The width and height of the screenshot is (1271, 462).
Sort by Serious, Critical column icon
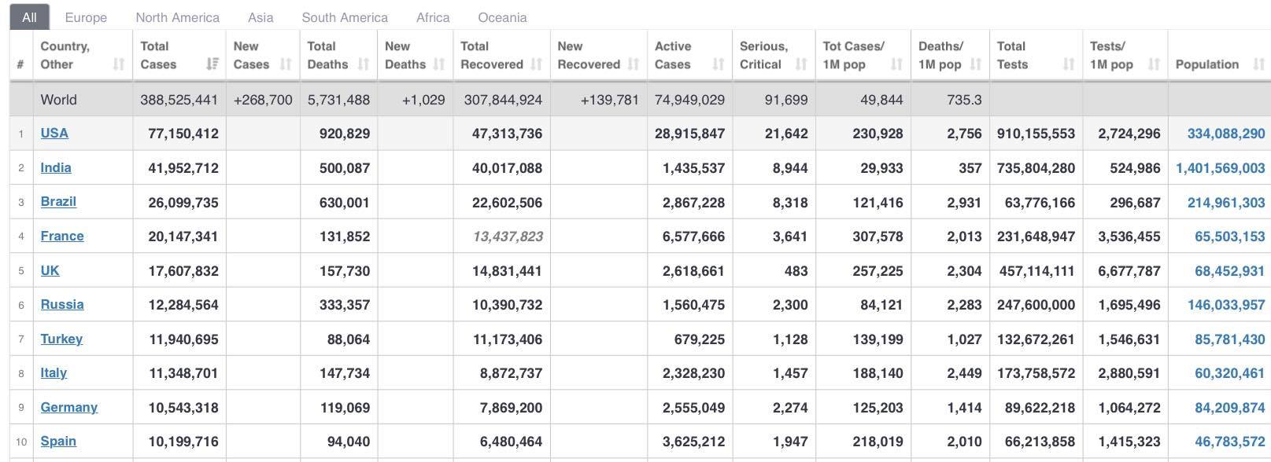[801, 64]
